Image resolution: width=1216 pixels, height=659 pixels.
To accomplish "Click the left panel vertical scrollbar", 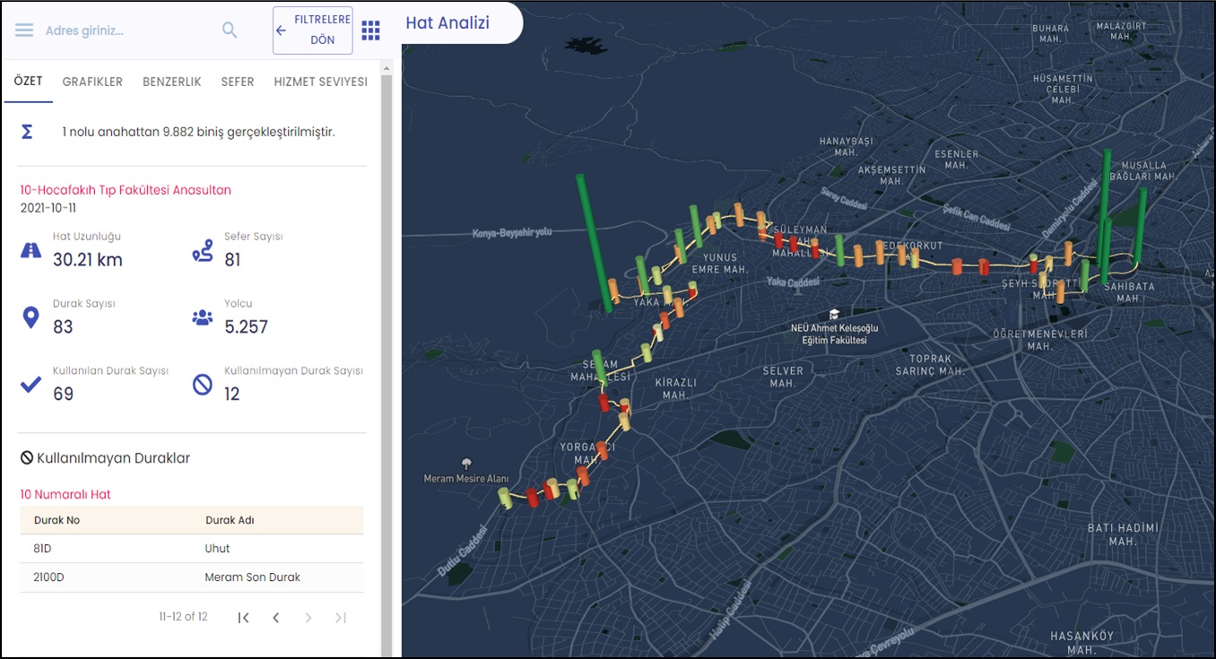I will 387,359.
